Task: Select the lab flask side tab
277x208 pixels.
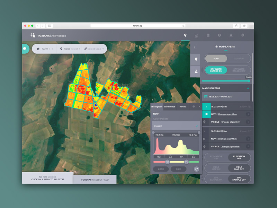Action: coord(196,71)
